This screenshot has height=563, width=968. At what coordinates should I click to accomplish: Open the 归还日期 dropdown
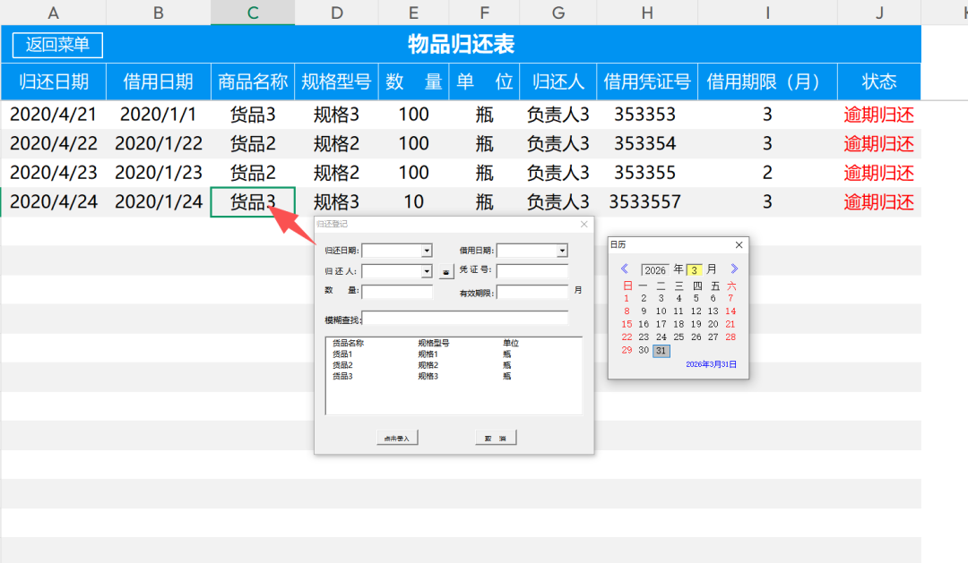[x=427, y=251]
